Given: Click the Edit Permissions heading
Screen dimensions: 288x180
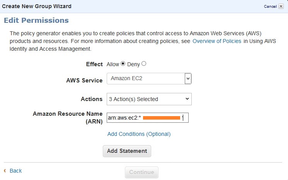Looking at the screenshot, I should 36,21.
